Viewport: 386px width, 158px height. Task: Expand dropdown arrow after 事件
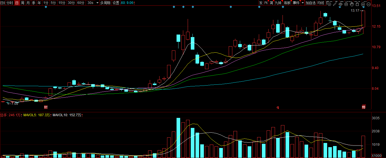303,3
